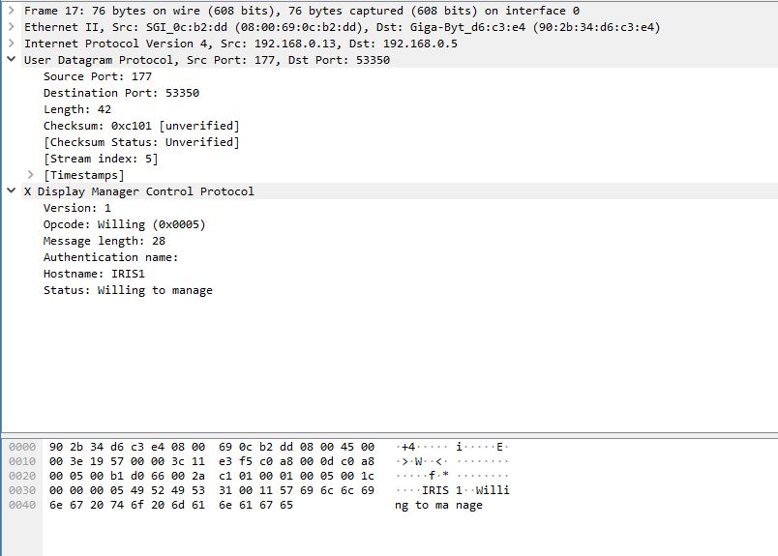Select Status: Willing to manage field
The image size is (778, 556).
pos(128,290)
